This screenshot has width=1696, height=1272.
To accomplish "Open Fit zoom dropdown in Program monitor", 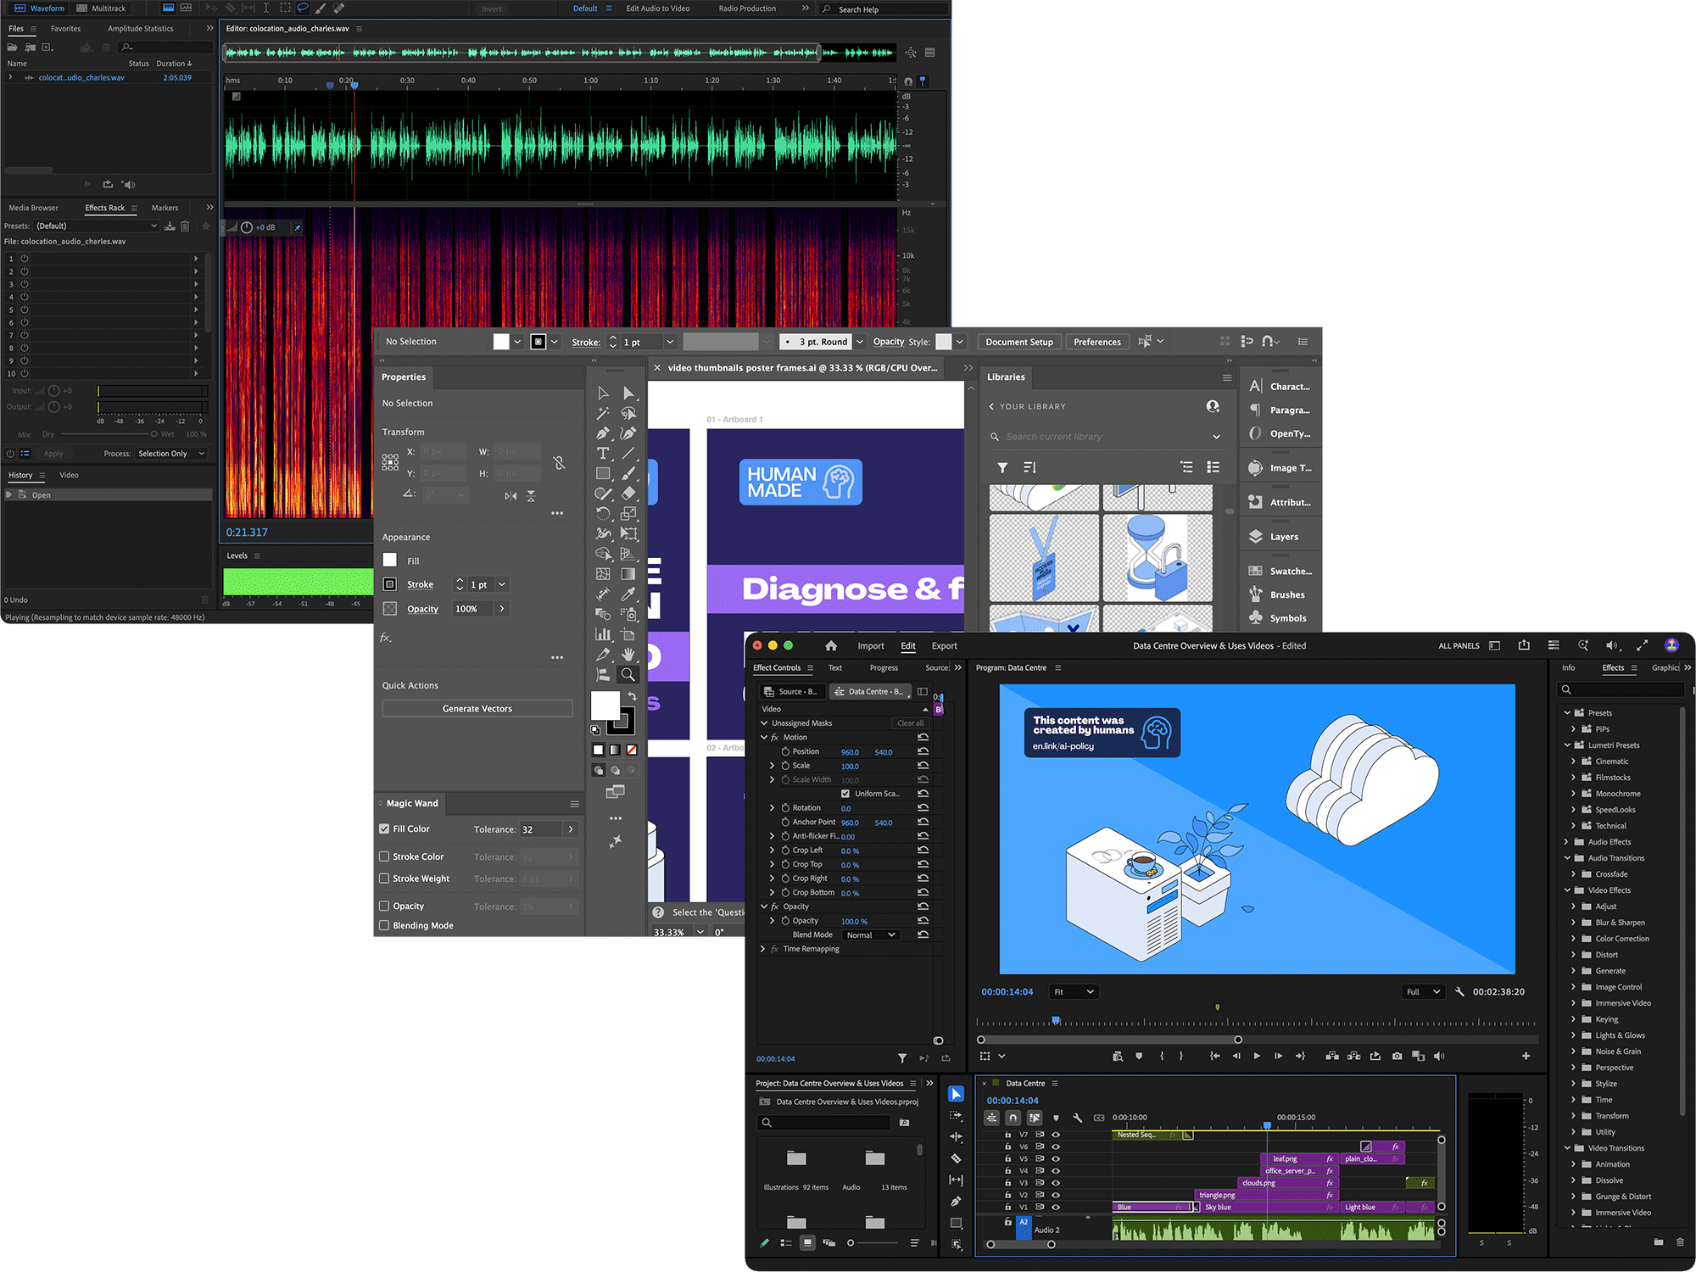I will [1074, 992].
